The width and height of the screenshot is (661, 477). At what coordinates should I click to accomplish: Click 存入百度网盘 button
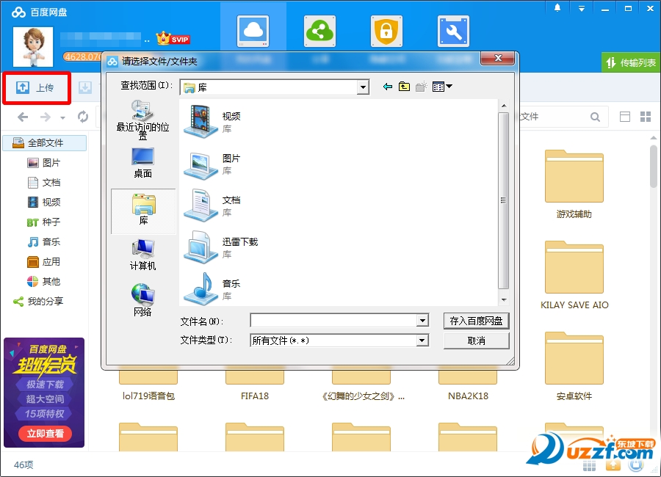[x=477, y=321]
